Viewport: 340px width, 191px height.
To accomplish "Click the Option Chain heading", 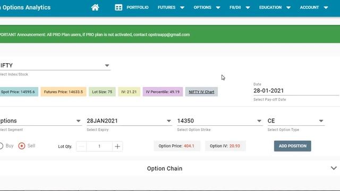I will pyautogui.click(x=165, y=169).
